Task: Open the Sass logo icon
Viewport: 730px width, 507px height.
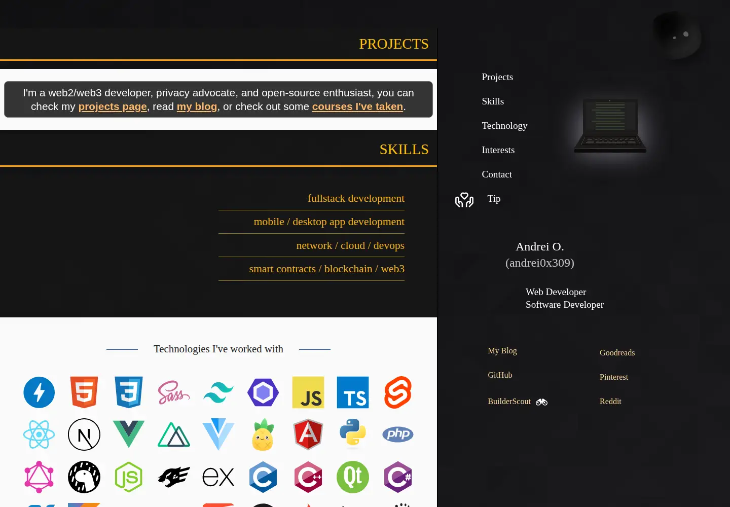Action: pos(174,392)
